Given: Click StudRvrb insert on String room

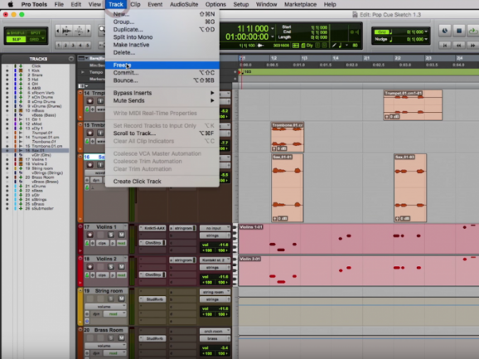Looking at the screenshot, I should point(152,299).
